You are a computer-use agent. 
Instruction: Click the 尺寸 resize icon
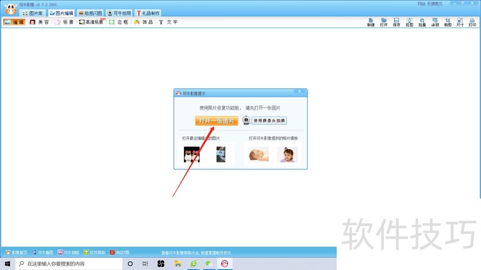[x=460, y=22]
